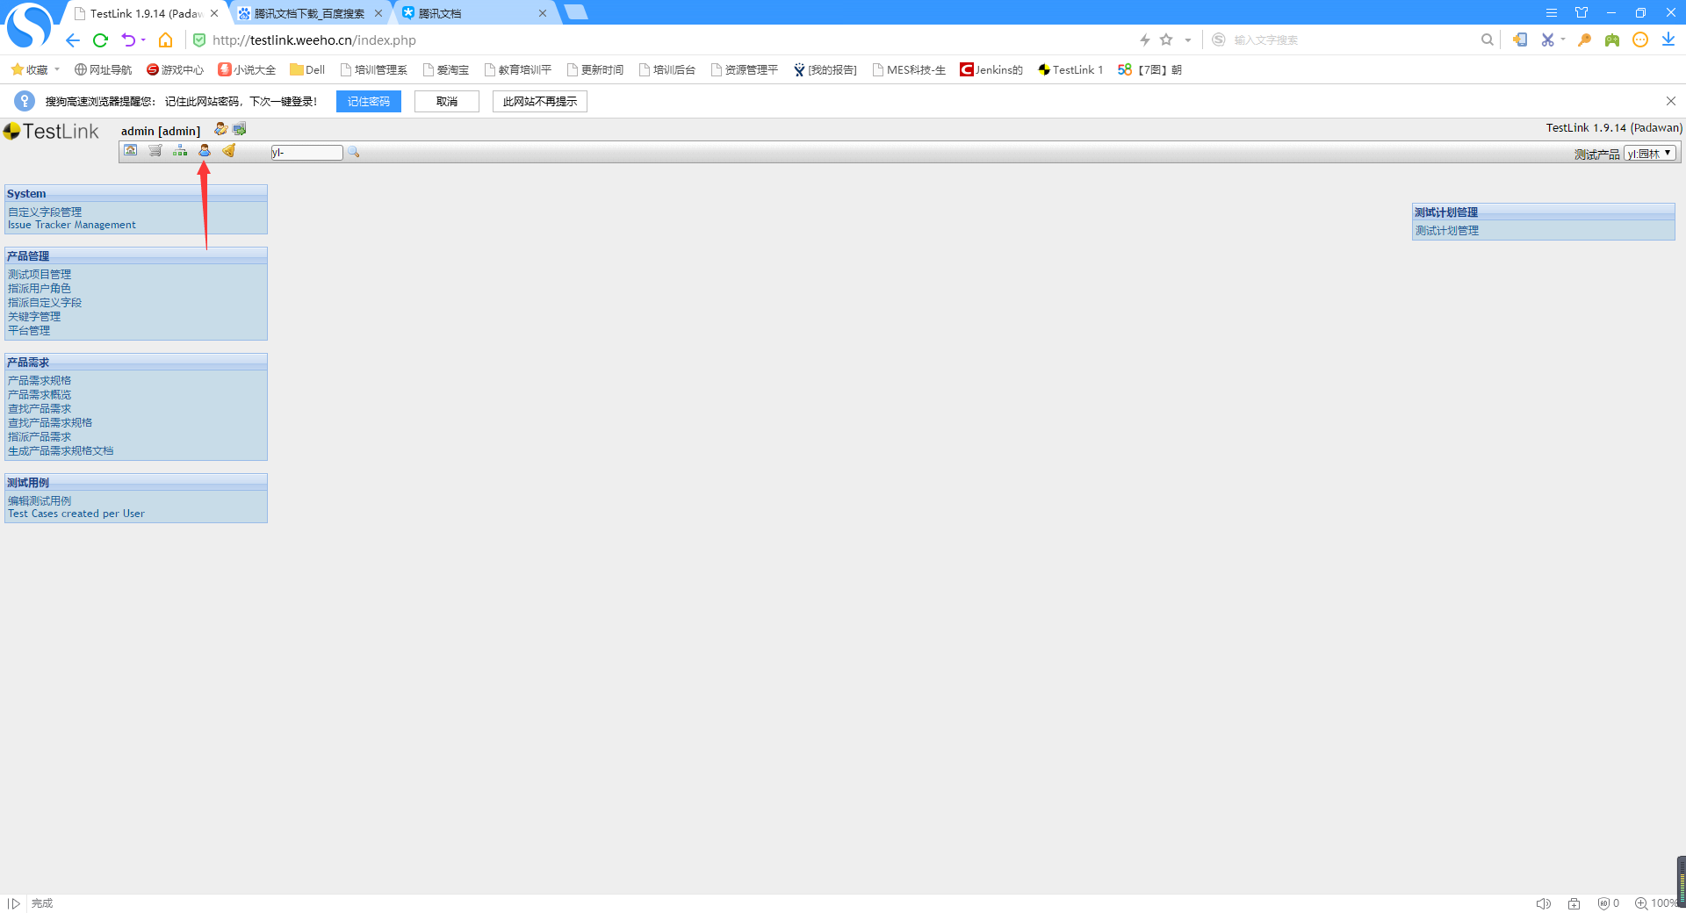Open the 产品需求规格 link
Image resolution: width=1686 pixels, height=913 pixels.
(x=40, y=380)
